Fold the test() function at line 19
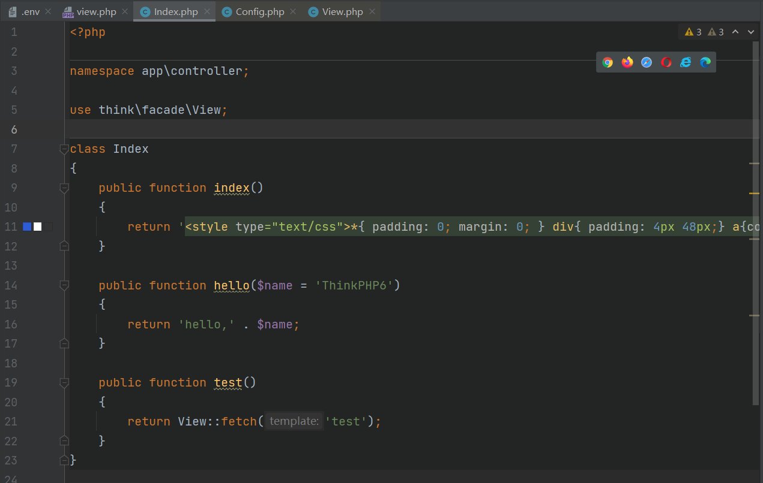The height and width of the screenshot is (483, 763). 64,383
